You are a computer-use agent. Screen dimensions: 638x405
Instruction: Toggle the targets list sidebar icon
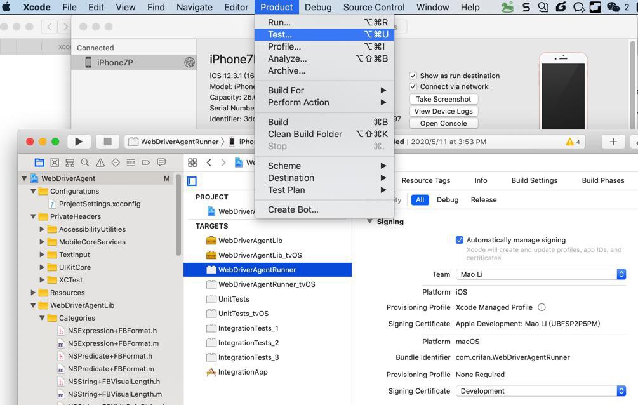pos(192,181)
